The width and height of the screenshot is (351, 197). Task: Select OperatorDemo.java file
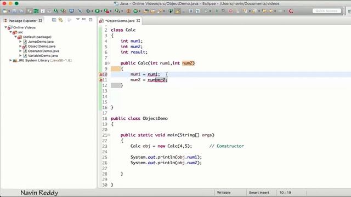click(x=43, y=51)
